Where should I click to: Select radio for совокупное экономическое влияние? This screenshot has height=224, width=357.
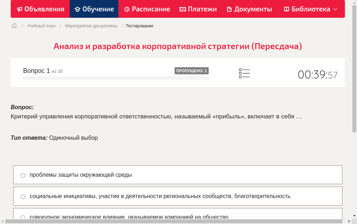23,217
